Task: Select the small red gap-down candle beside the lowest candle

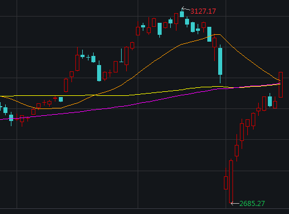Action: pos(226,183)
